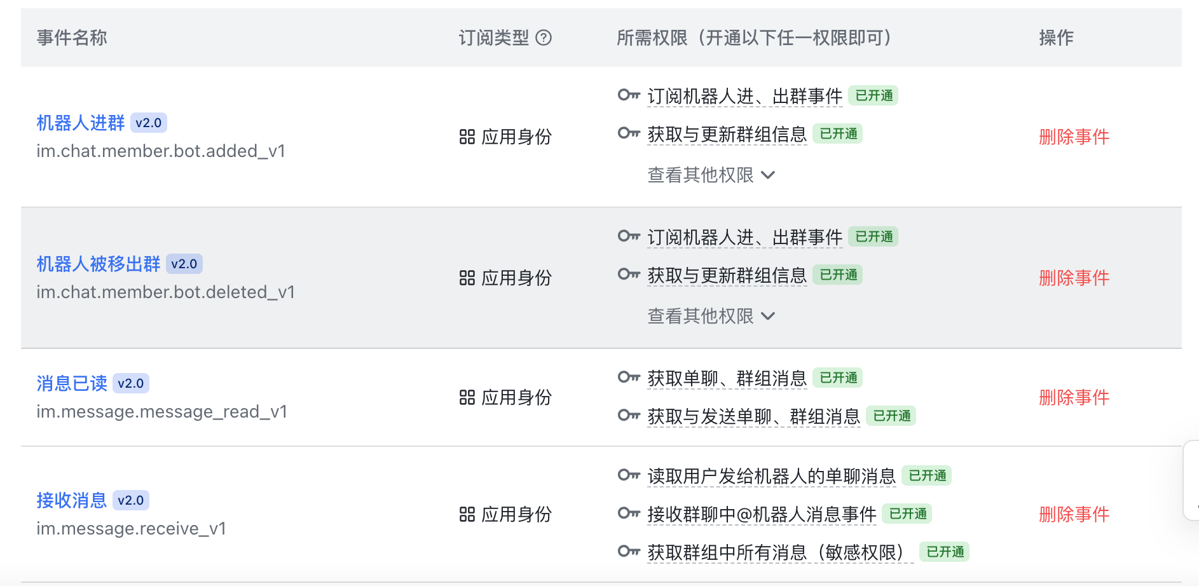Click key icon beside 接收群聊中@机器人消息事件

629,514
